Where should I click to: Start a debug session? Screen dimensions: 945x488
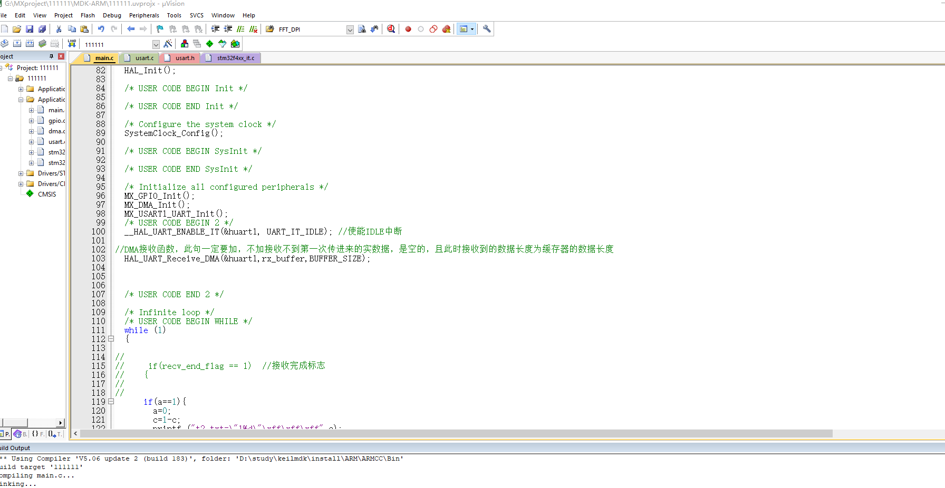[391, 29]
